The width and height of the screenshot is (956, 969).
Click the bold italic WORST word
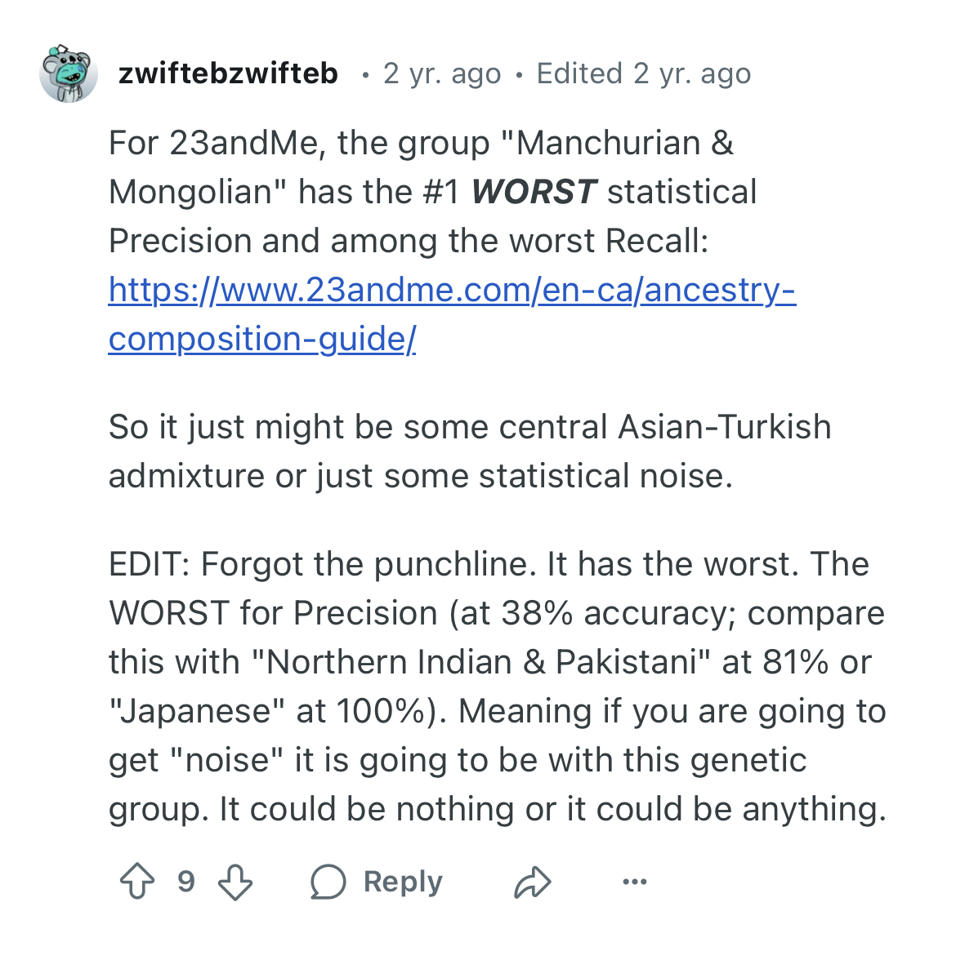click(x=534, y=192)
